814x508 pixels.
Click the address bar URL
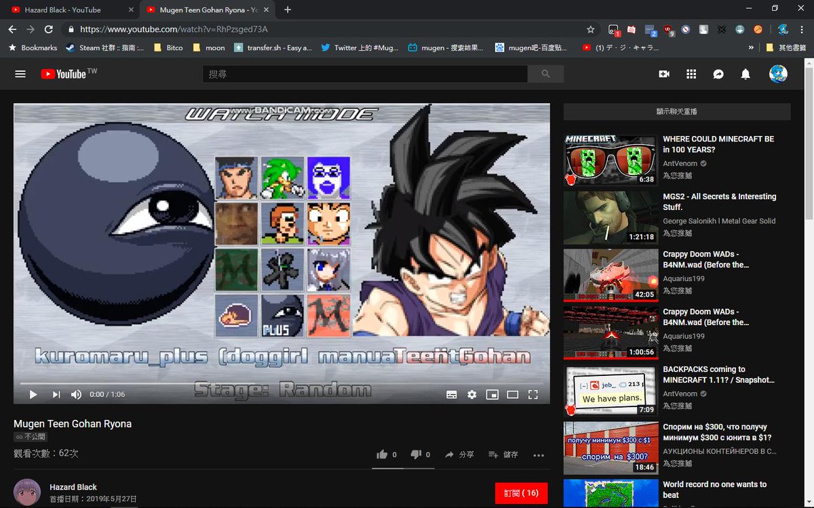click(174, 29)
